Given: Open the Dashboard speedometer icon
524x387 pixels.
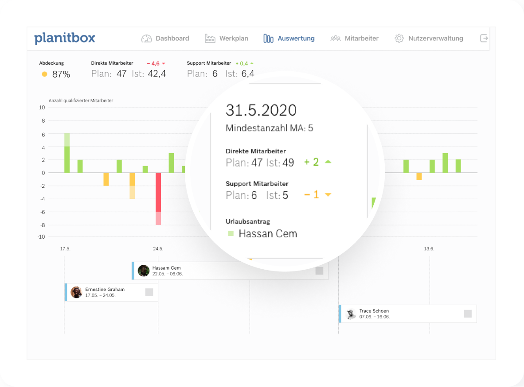Looking at the screenshot, I should 146,39.
